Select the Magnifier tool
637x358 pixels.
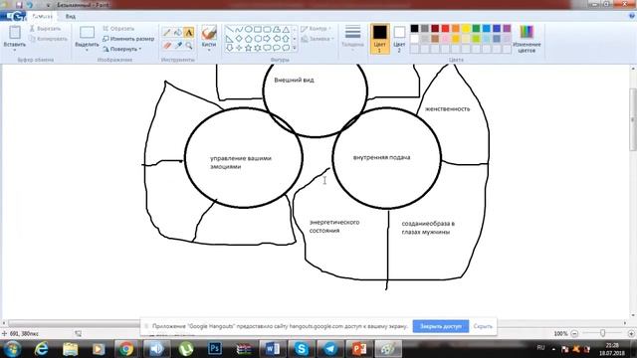[x=188, y=46]
